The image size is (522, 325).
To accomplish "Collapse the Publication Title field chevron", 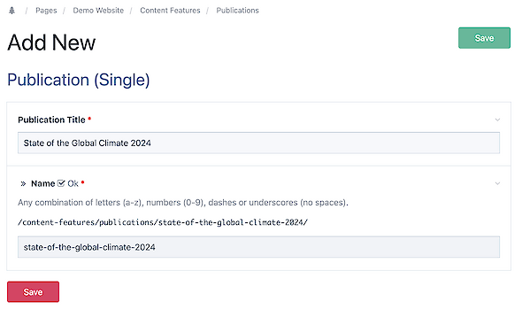I will pos(497,120).
